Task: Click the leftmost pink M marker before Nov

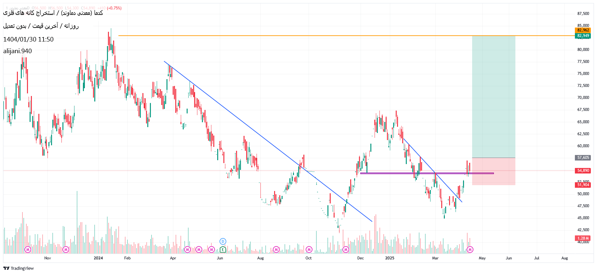Action: [x=28, y=249]
